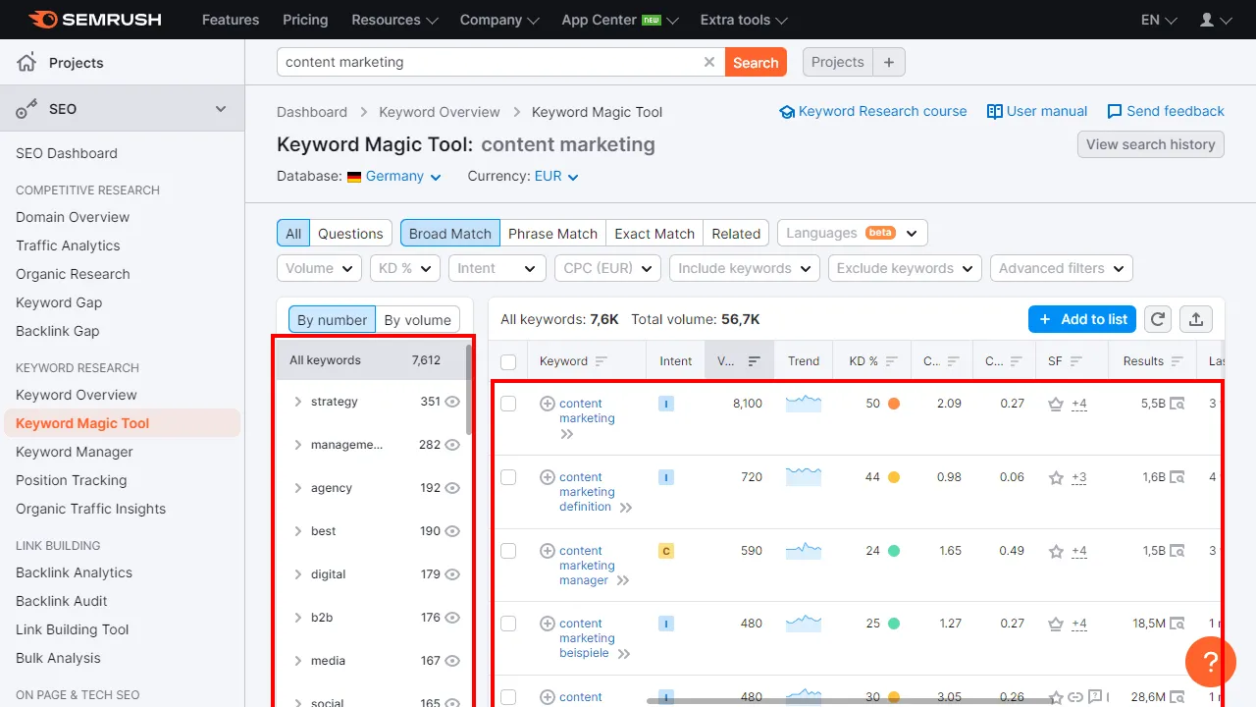Click the Projects home icon in sidebar

(26, 63)
